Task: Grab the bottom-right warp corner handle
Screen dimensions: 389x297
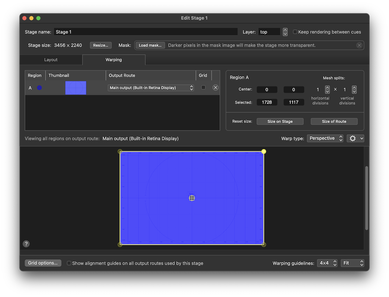Action: click(x=263, y=245)
